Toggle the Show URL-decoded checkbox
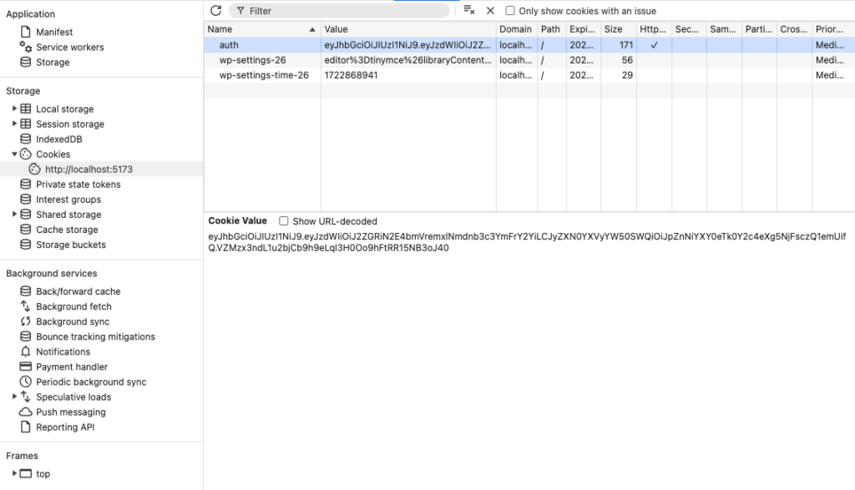This screenshot has height=490, width=855. point(284,221)
